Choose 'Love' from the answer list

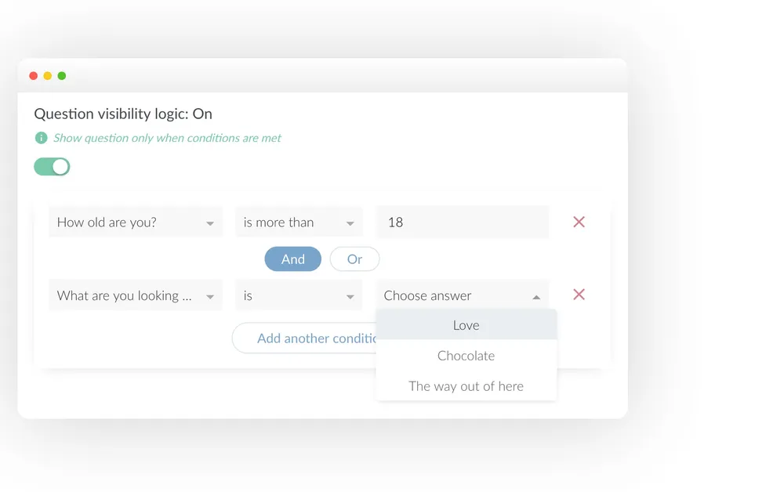(x=466, y=325)
